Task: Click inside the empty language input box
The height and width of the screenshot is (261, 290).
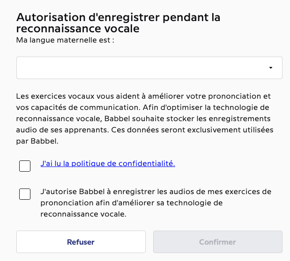Action: tap(141, 68)
